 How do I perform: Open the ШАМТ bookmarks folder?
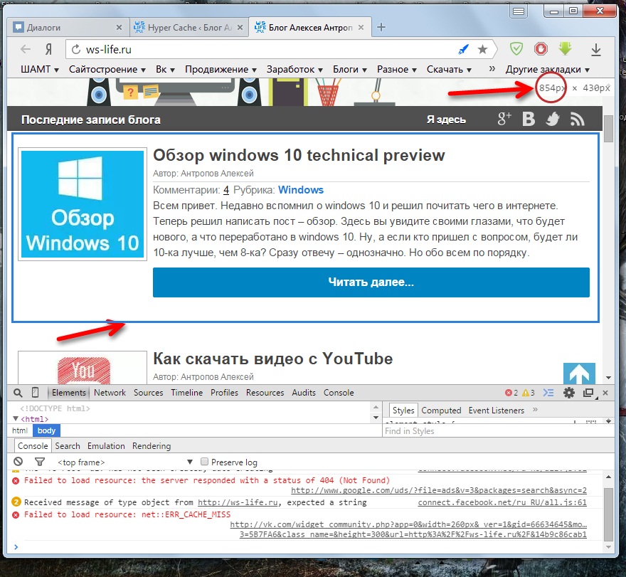40,70
